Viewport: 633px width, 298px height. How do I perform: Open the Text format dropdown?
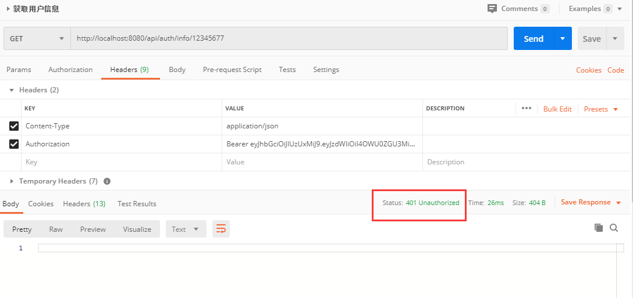pos(186,229)
